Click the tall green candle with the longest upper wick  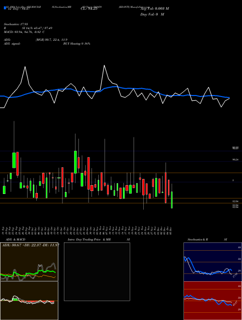pos(14,160)
